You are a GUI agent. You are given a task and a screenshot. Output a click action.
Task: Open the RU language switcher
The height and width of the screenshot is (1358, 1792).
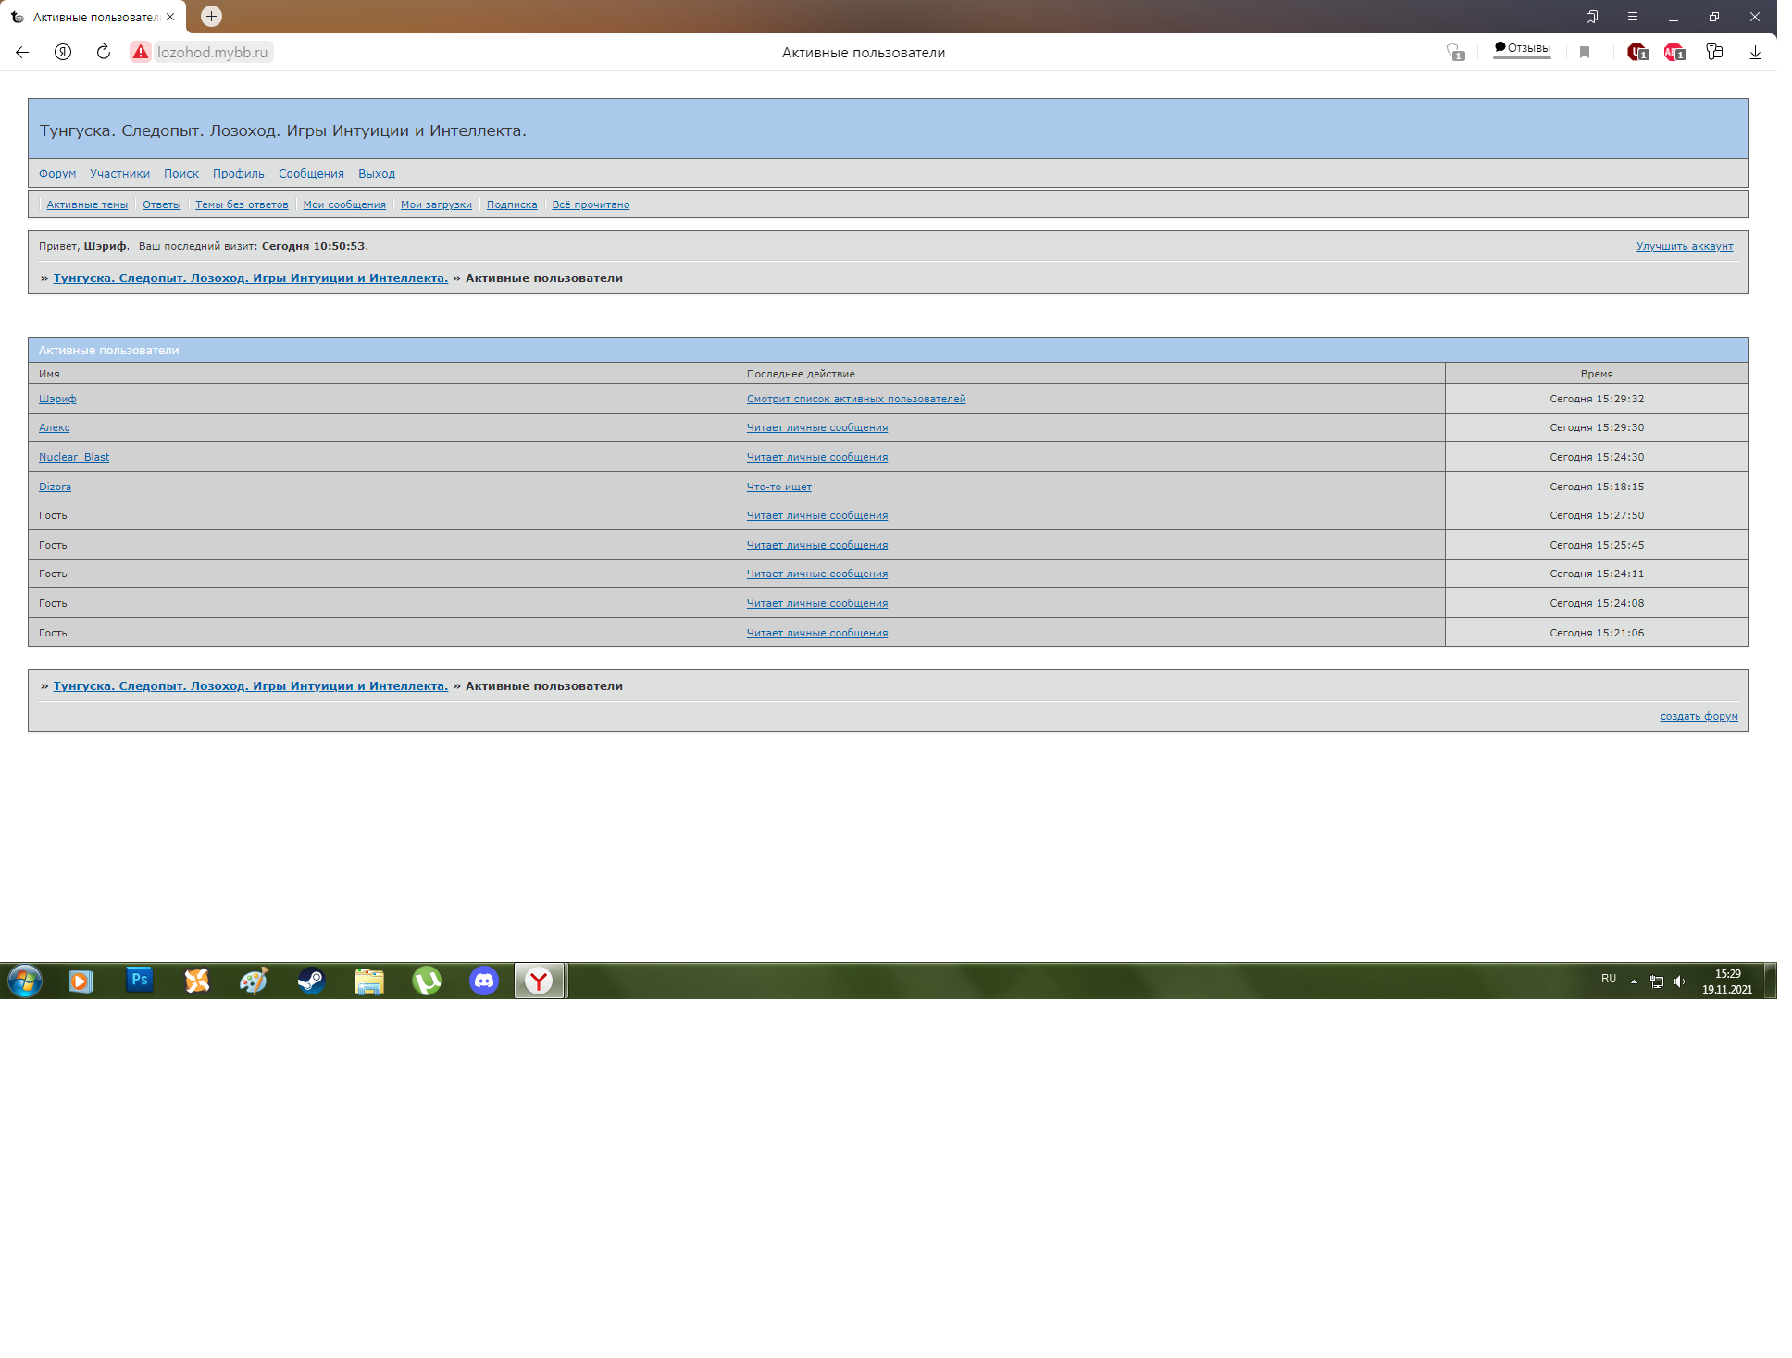1609,979
